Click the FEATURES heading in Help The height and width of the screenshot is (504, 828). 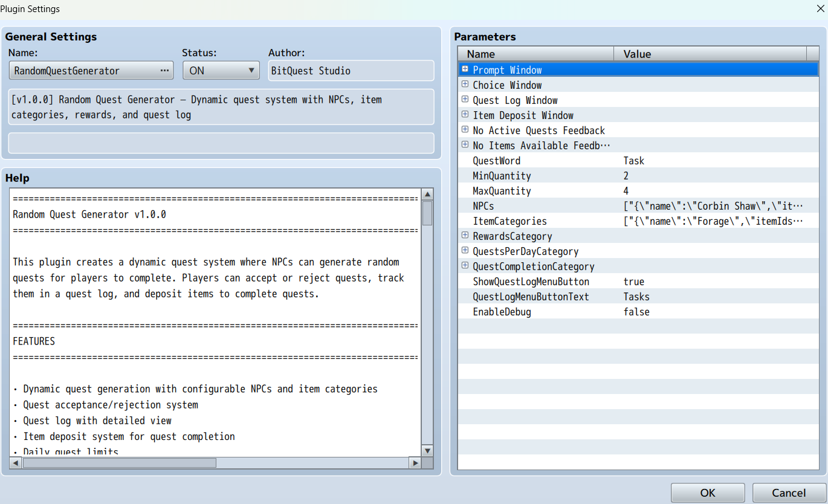coord(34,341)
